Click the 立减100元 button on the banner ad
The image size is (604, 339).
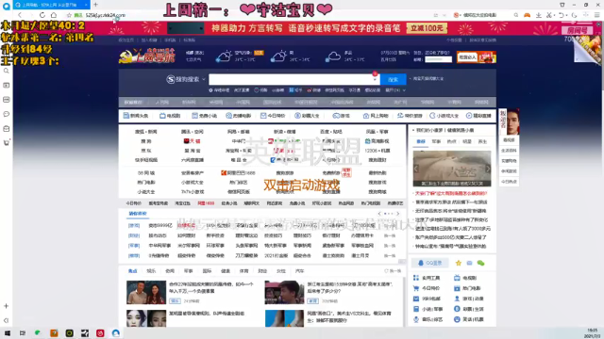[x=427, y=28]
